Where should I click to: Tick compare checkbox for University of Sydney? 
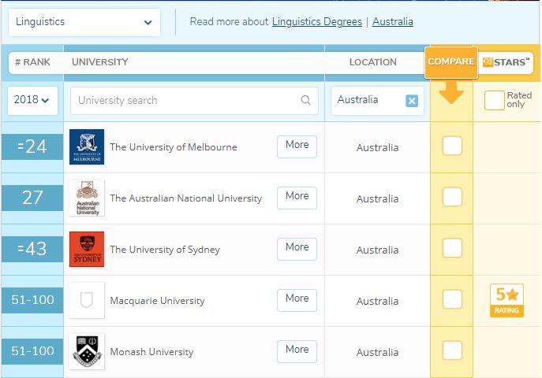click(x=452, y=248)
